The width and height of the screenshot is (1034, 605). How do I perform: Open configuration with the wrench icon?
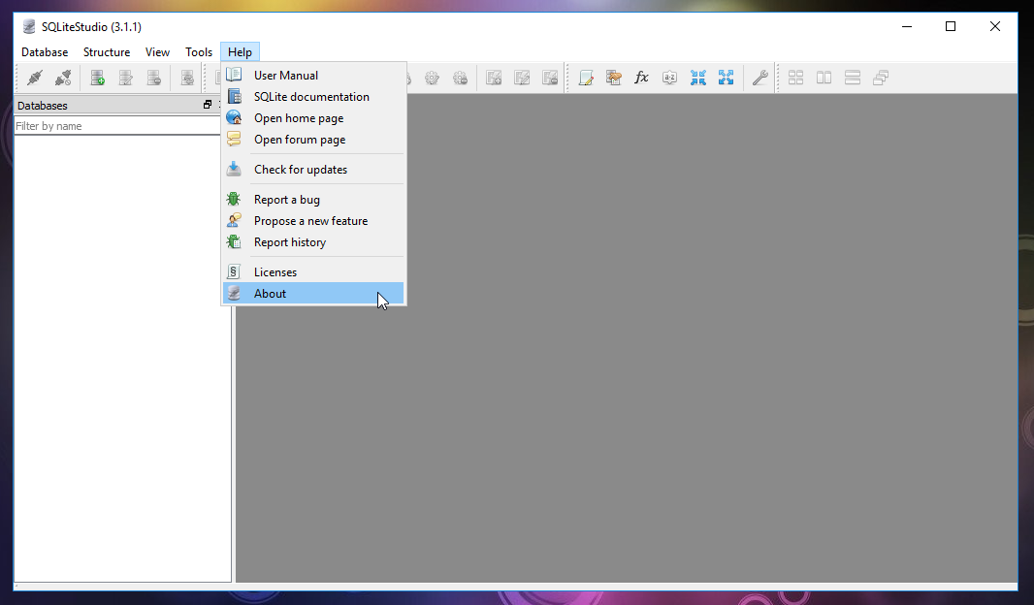(x=759, y=78)
